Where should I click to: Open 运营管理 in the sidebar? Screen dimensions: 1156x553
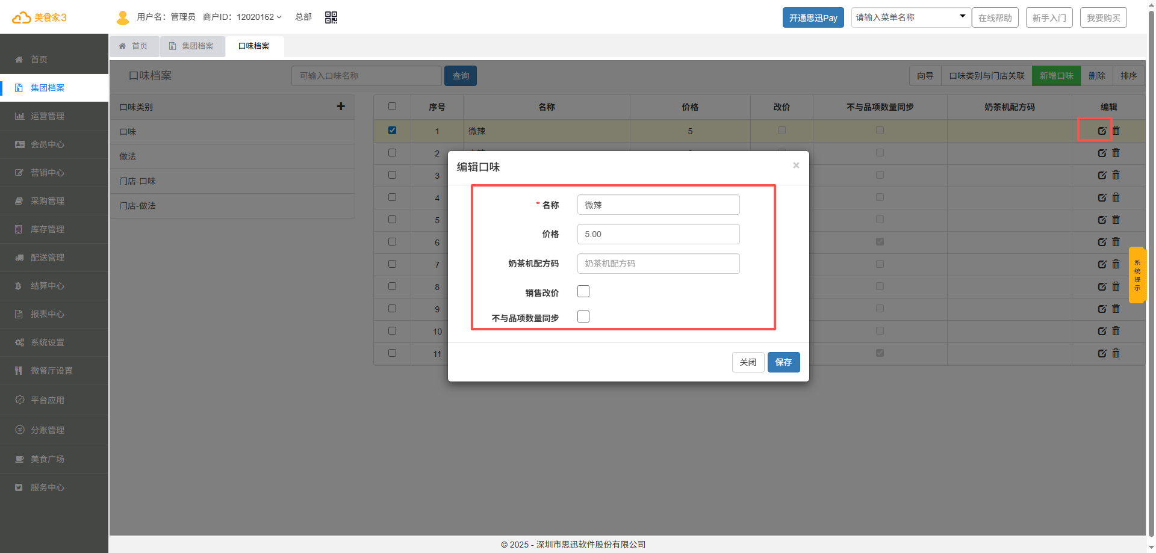[48, 116]
